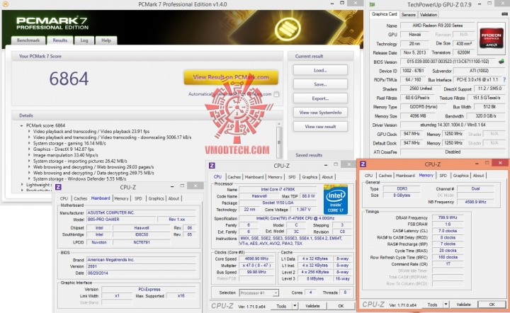Switch to the Sensors tab in GPU-Z
This screenshot has height=313, width=510.
(x=408, y=15)
